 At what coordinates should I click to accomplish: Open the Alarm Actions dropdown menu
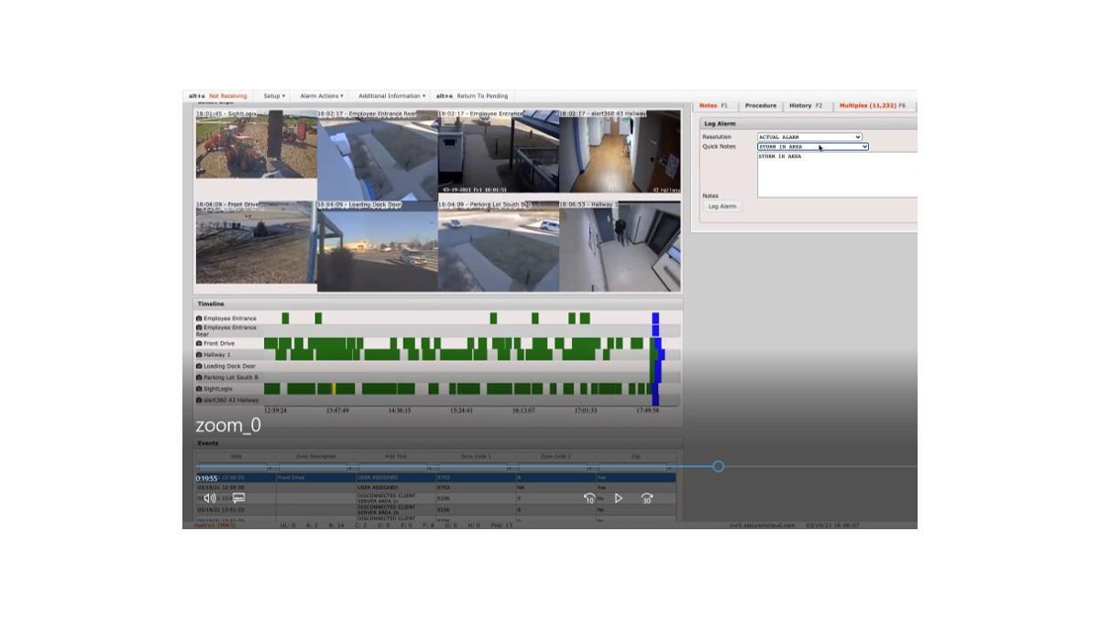322,96
